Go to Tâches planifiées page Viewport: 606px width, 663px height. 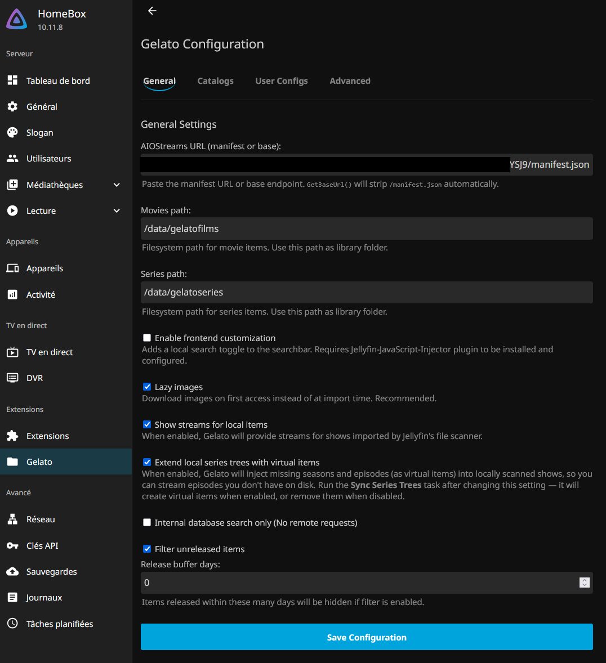point(66,624)
